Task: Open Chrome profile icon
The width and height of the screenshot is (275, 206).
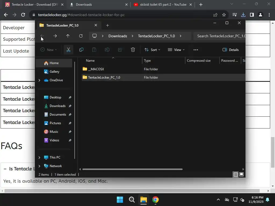Action: tap(260, 15)
